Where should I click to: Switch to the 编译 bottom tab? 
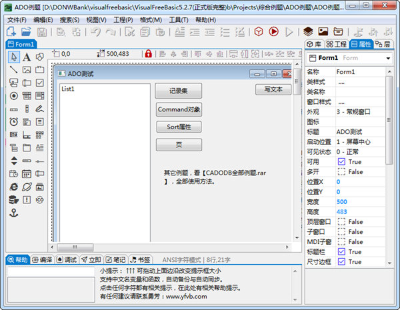pyautogui.click(x=43, y=260)
